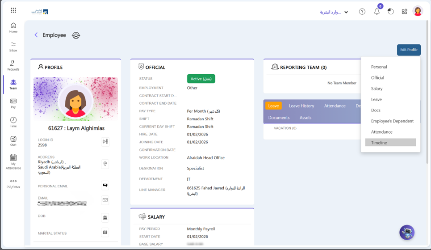The height and width of the screenshot is (250, 431).
Task: Click the Edit Profile button
Action: pos(409,50)
